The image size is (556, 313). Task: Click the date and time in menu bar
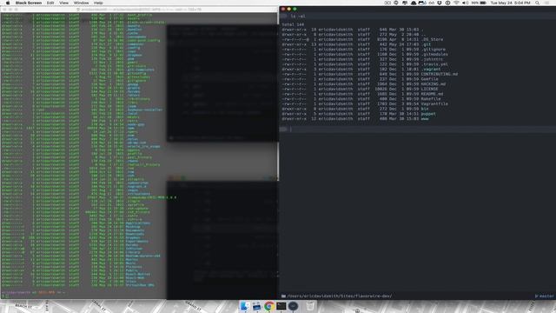click(510, 3)
